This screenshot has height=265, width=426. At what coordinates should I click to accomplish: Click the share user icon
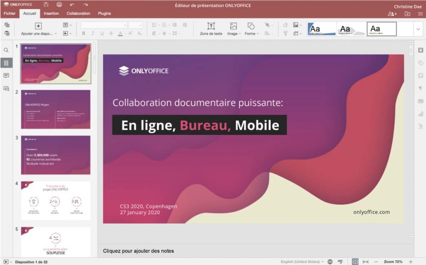(x=392, y=14)
